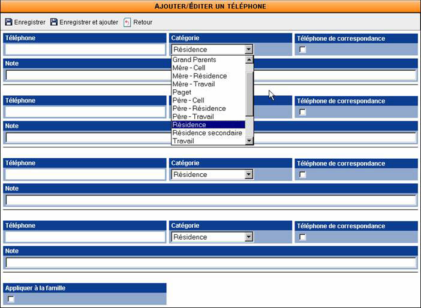Tick third Téléphone de correspondance checkbox

[303, 174]
